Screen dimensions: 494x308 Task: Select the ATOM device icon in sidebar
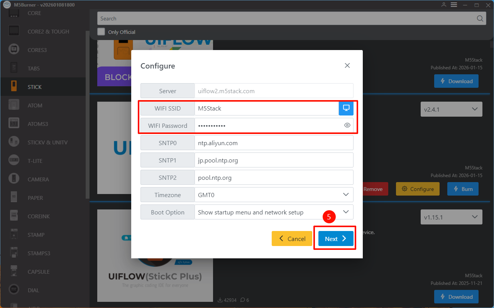[14, 105]
